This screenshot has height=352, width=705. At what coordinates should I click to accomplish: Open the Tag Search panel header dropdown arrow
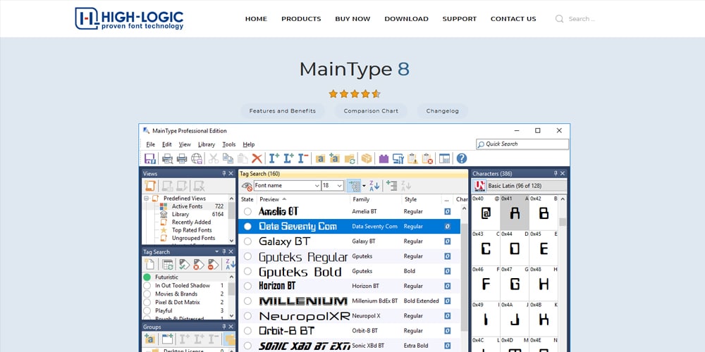217,252
